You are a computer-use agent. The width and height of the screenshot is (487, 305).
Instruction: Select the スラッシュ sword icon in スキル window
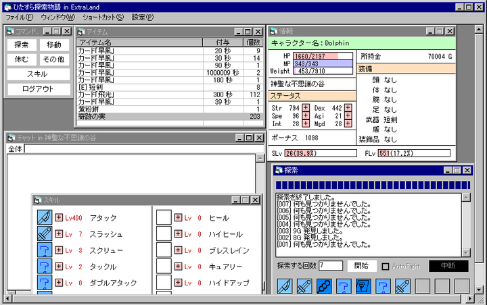point(45,233)
